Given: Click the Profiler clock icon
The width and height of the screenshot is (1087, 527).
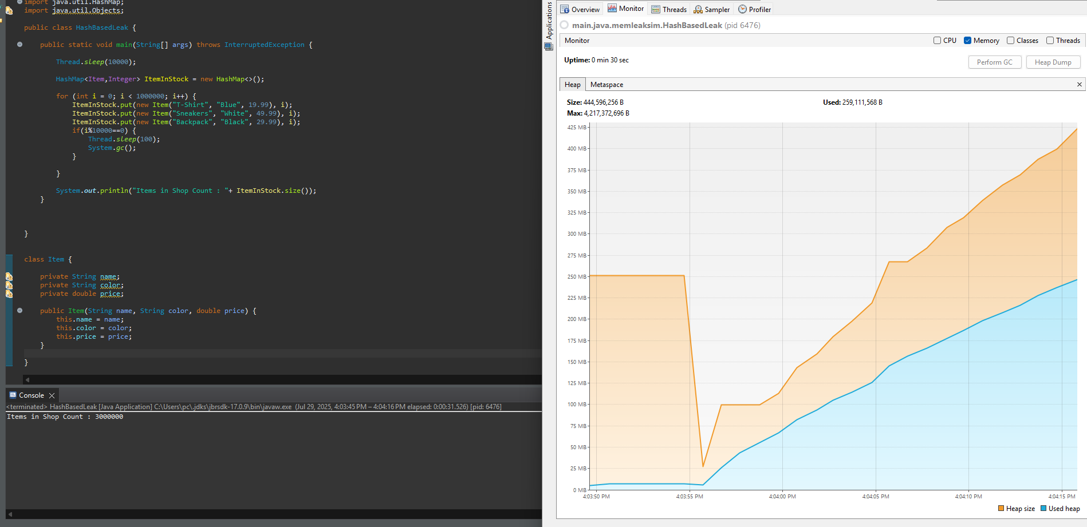Looking at the screenshot, I should [x=742, y=9].
